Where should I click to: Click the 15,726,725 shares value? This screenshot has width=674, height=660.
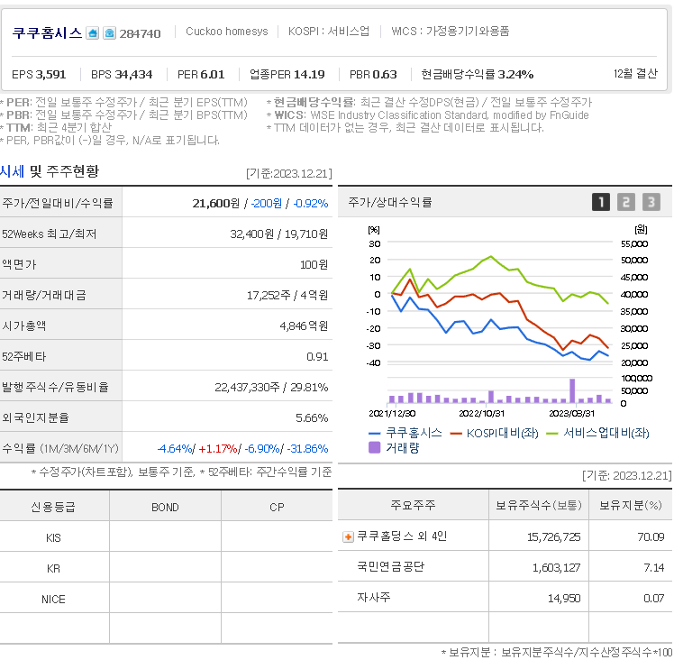click(553, 537)
